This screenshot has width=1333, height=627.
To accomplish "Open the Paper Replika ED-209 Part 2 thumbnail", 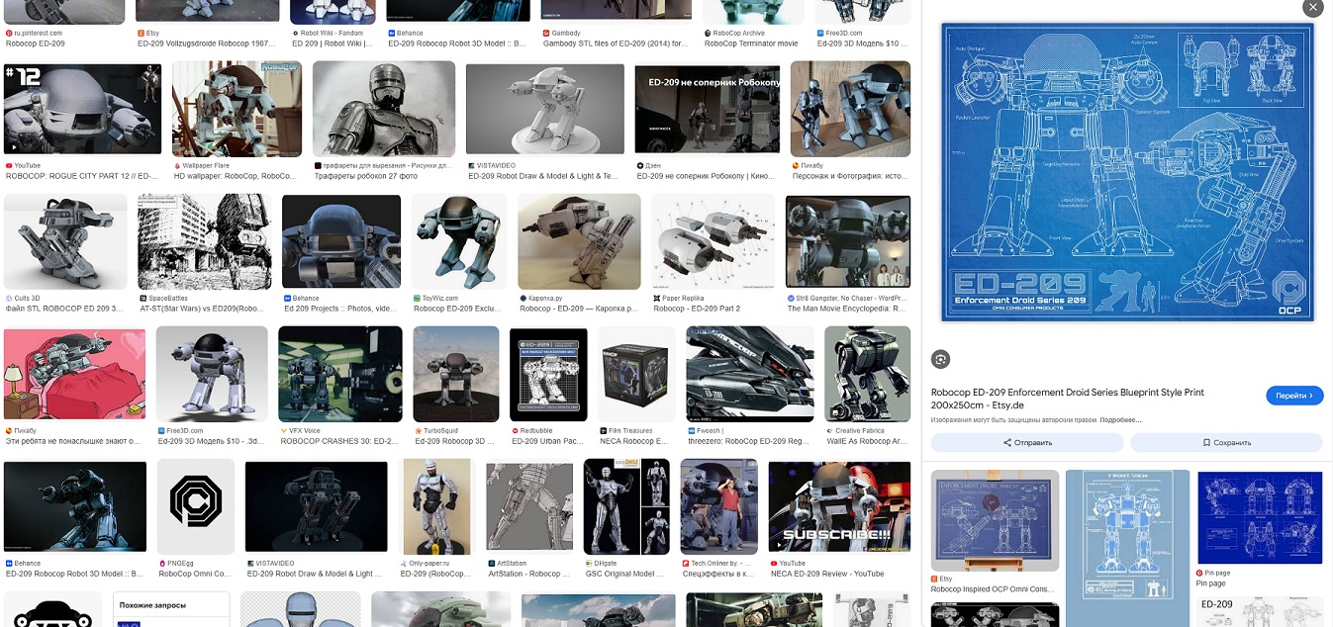I will [x=714, y=241].
